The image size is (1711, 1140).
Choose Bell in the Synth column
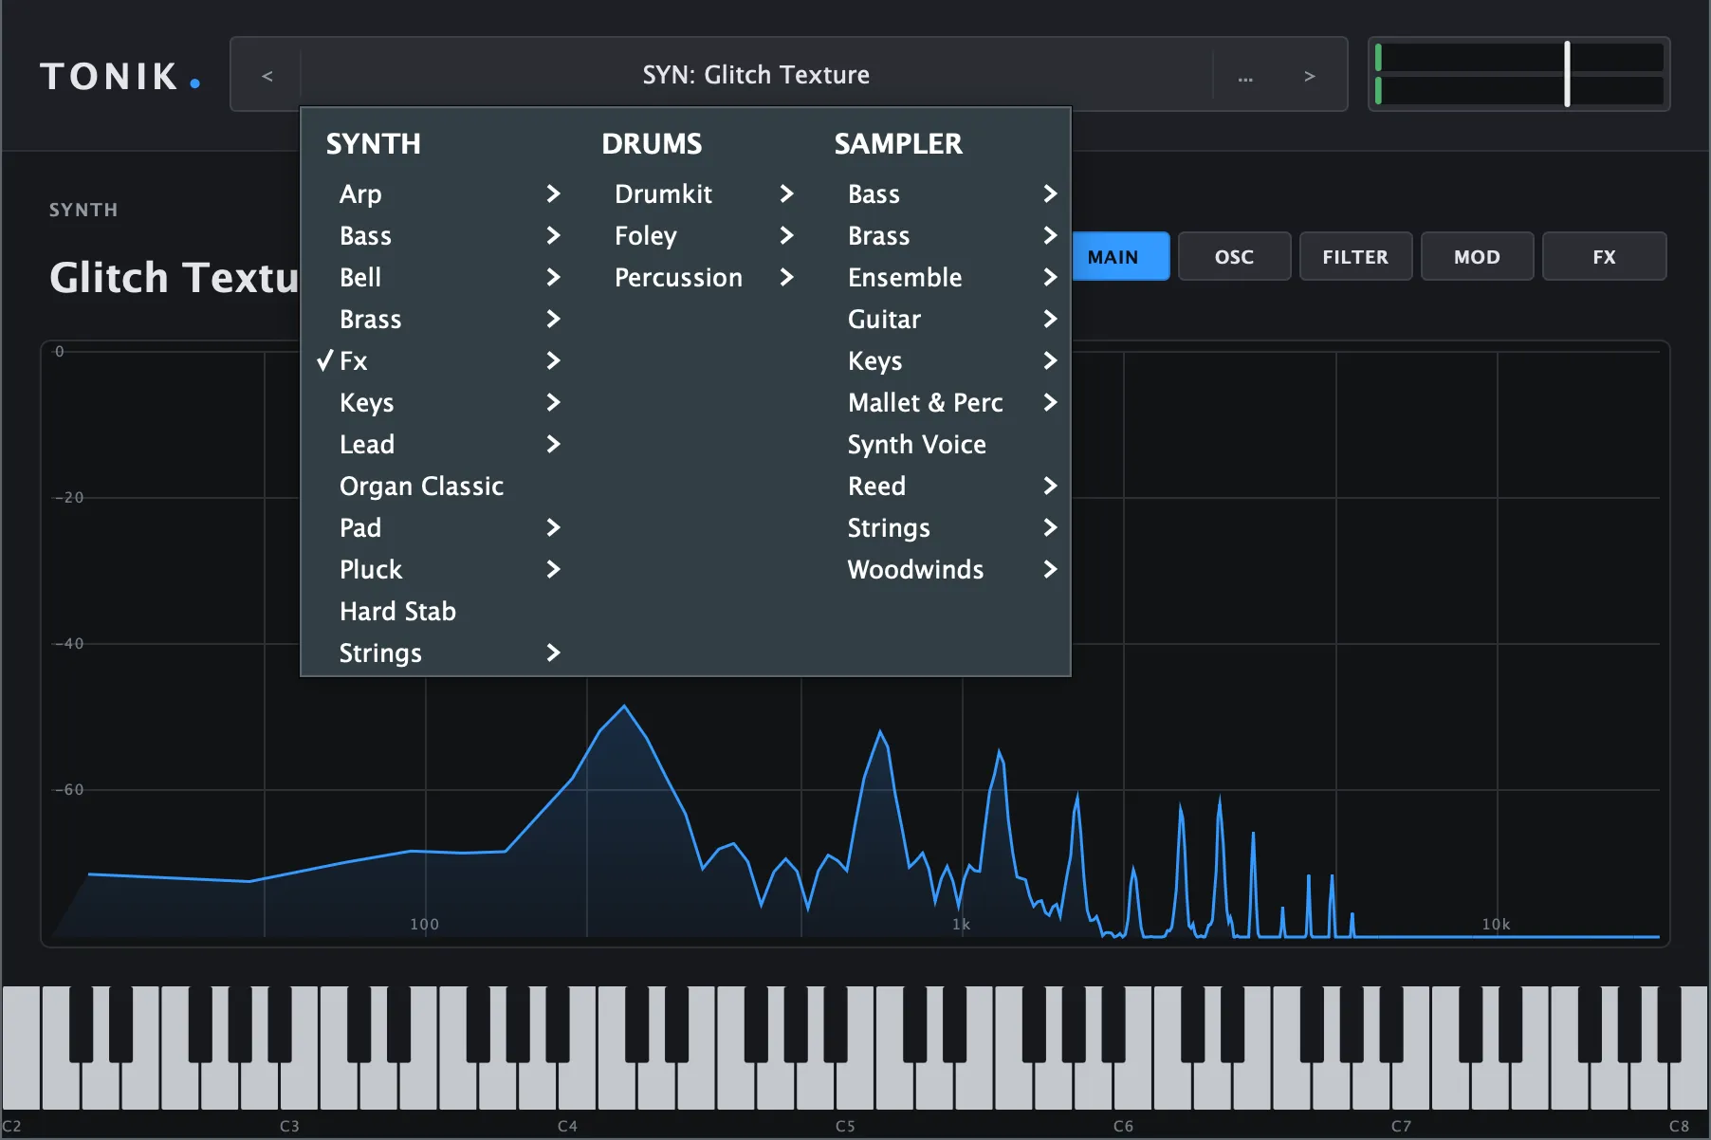click(x=360, y=277)
